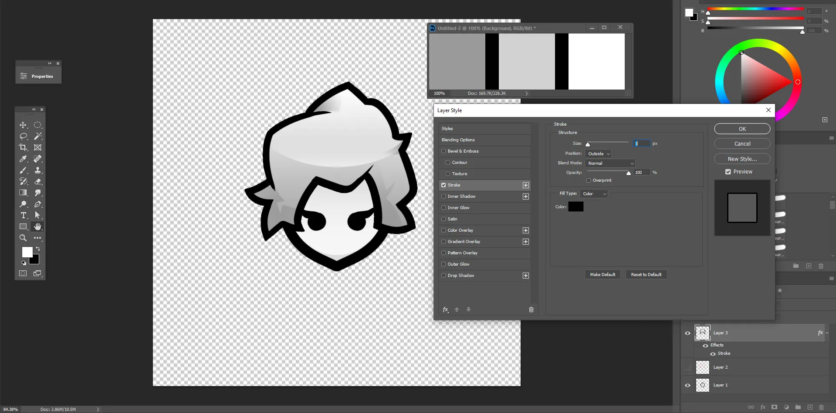Add another Stroke effect with plus icon
Viewport: 836px width, 413px height.
(x=526, y=185)
